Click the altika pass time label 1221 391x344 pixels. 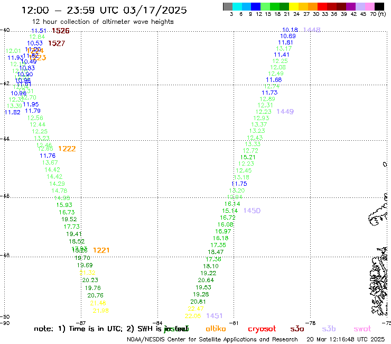click(x=101, y=250)
